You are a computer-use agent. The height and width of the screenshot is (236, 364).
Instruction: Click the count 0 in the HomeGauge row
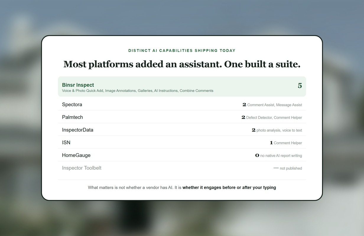pos(257,155)
